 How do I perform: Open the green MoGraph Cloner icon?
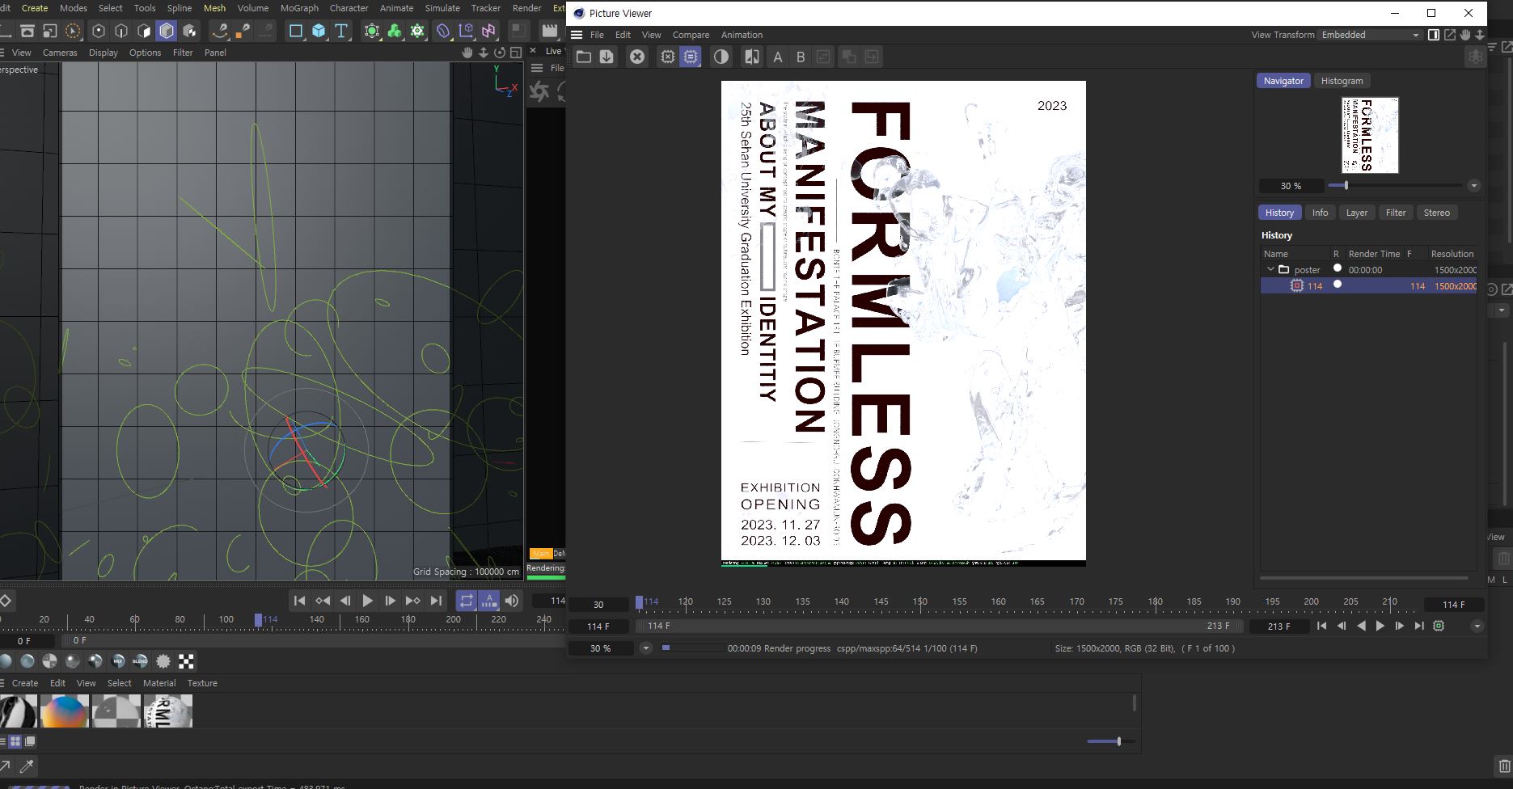pyautogui.click(x=395, y=31)
